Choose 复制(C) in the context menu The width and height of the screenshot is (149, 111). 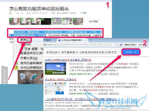(25, 40)
